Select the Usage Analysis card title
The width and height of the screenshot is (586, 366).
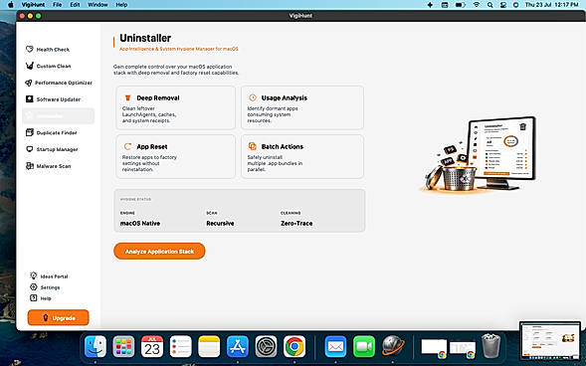284,97
